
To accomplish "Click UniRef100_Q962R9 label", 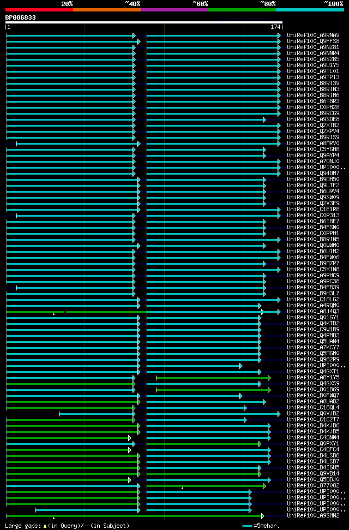I will (313, 360).
